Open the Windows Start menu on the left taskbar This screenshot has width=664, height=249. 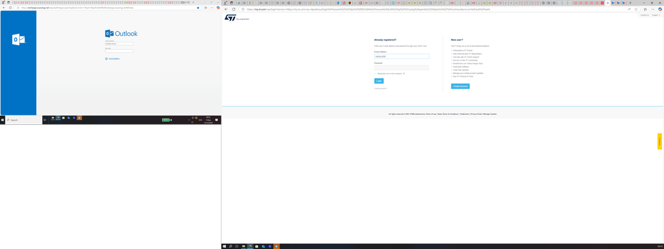(3, 120)
